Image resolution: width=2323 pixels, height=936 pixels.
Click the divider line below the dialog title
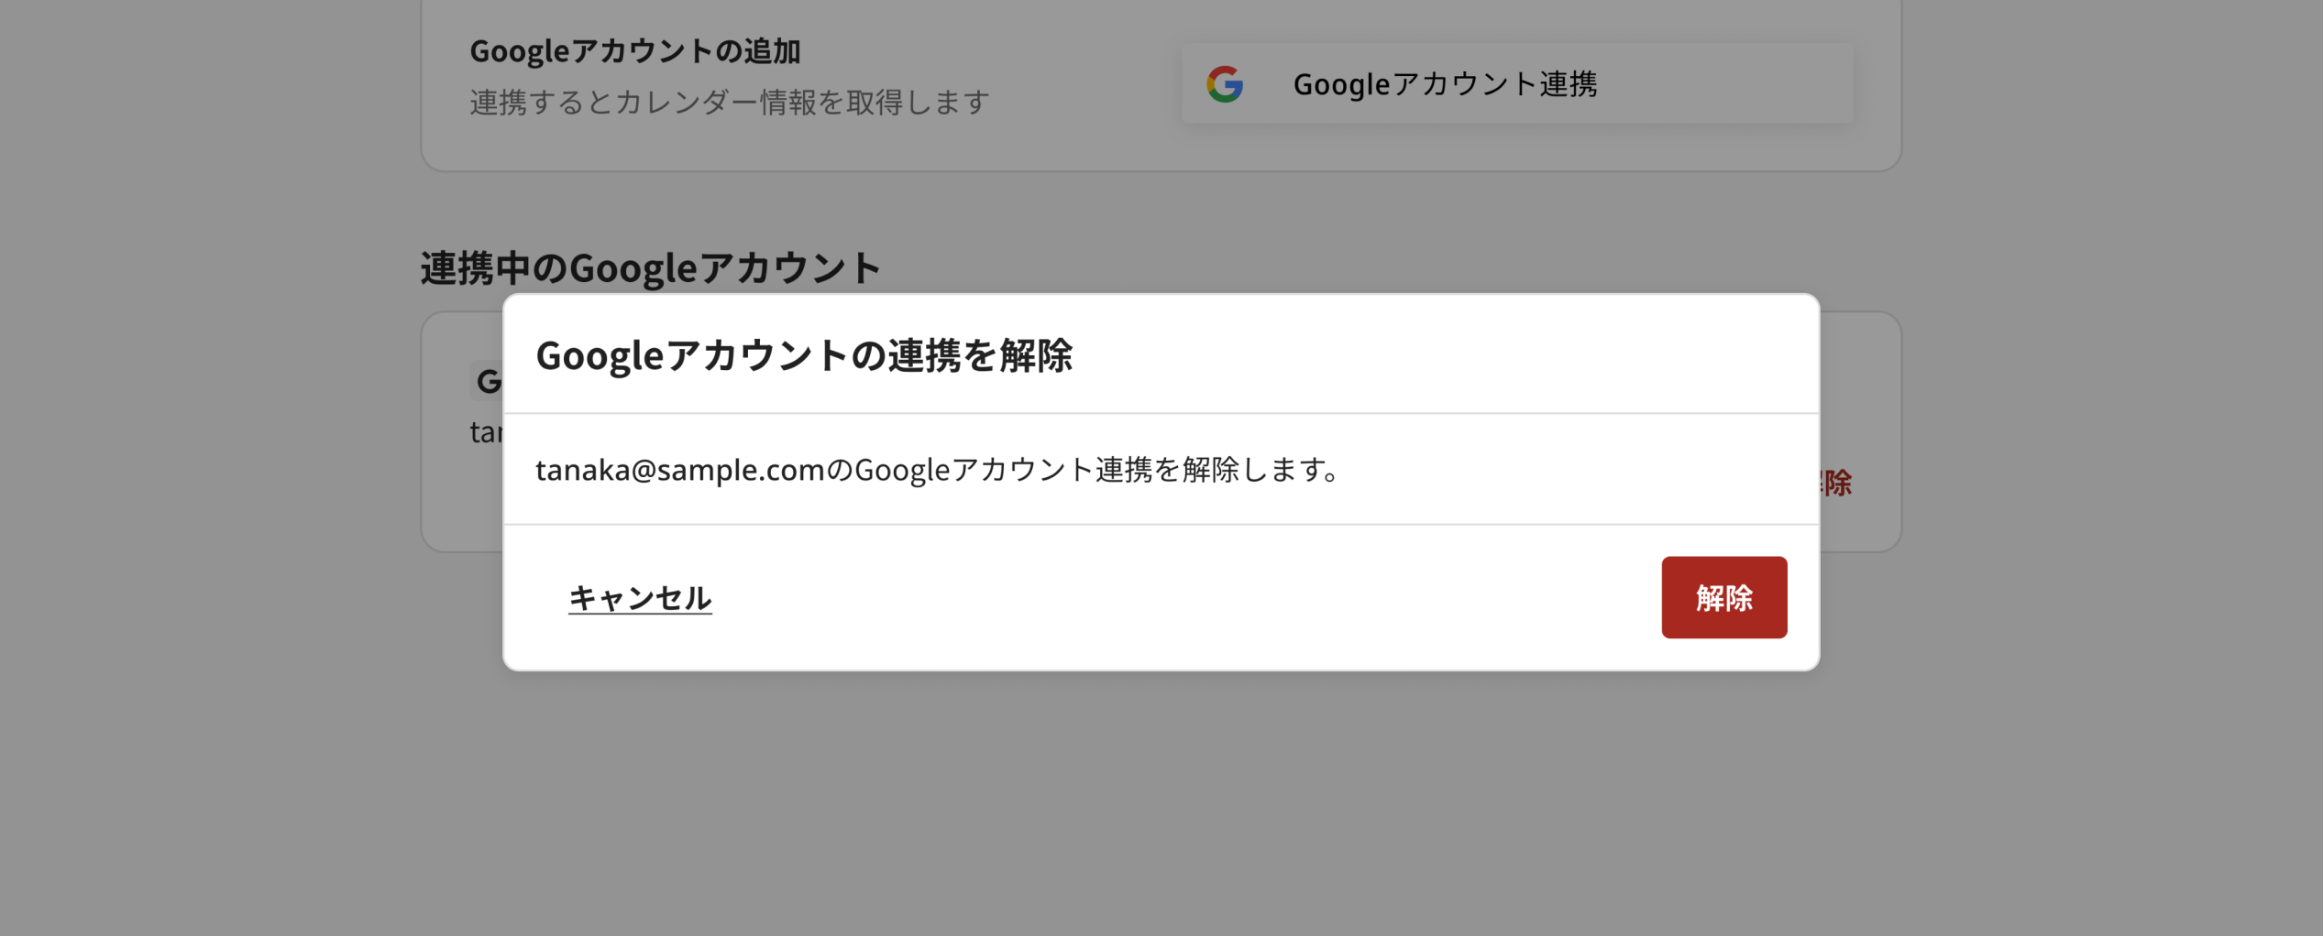click(x=1161, y=414)
